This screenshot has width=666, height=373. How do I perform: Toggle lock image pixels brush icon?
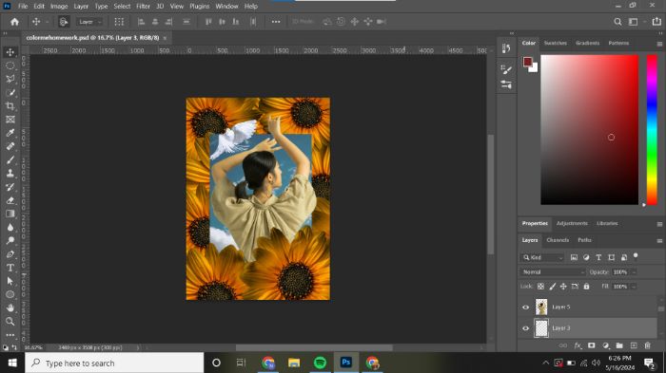[552, 287]
